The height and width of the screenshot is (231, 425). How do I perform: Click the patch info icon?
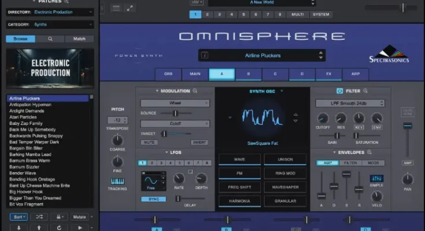tap(205, 55)
